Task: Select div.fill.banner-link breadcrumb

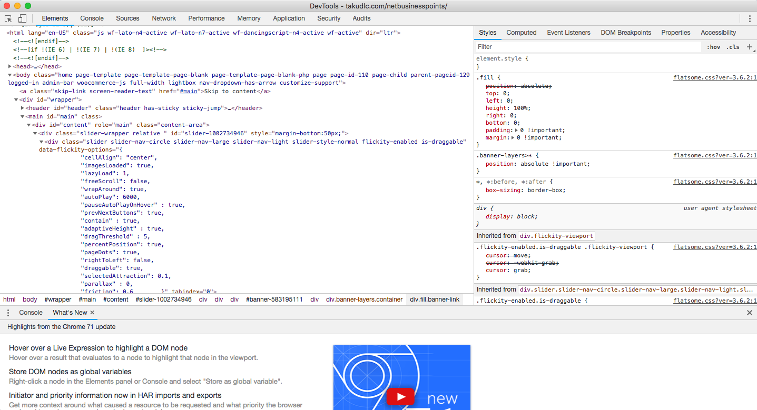Action: (435, 299)
